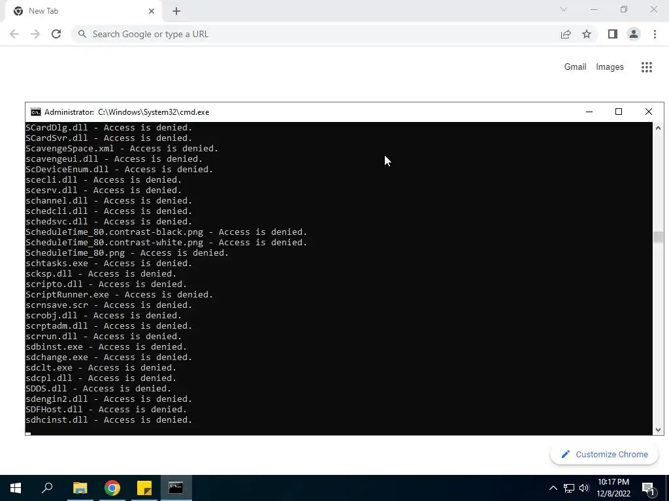Click the cmd.exe title bar icon
This screenshot has height=501, width=669.
[36, 112]
